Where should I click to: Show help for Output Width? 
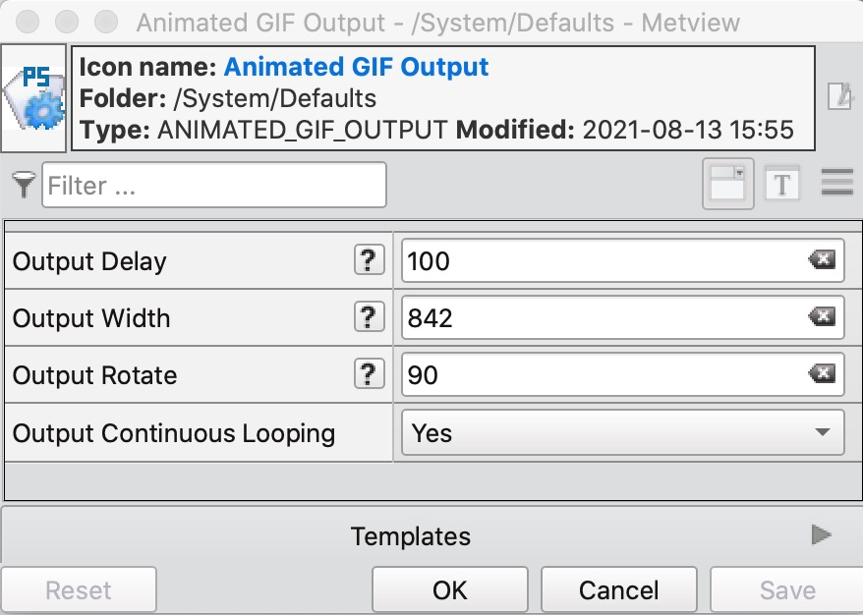(x=369, y=317)
